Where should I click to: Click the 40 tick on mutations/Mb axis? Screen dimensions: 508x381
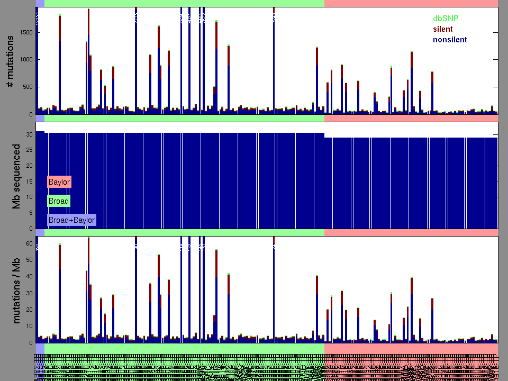coord(30,276)
